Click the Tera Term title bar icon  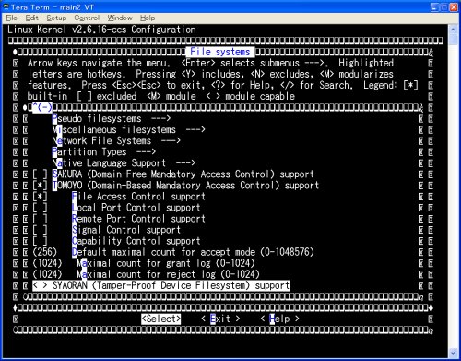[6, 6]
